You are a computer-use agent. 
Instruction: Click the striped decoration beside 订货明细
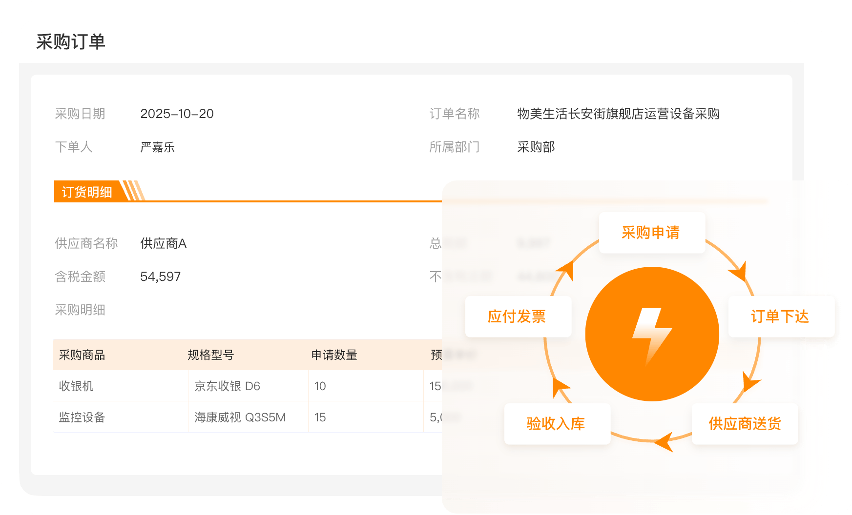(x=132, y=191)
